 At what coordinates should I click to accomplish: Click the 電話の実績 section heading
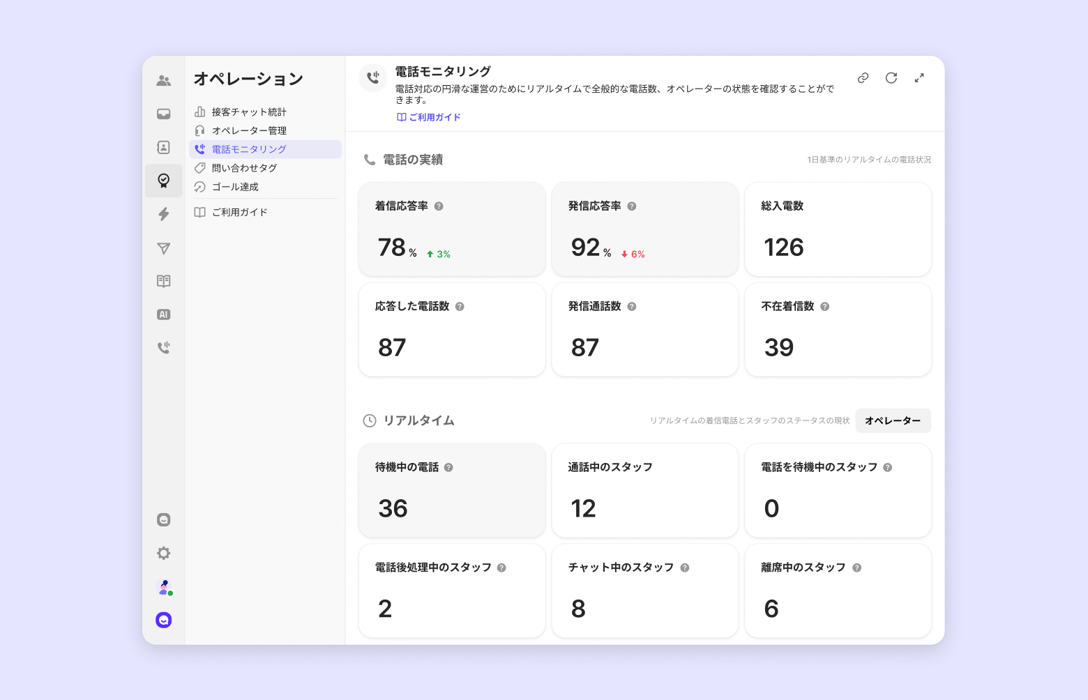pos(413,160)
